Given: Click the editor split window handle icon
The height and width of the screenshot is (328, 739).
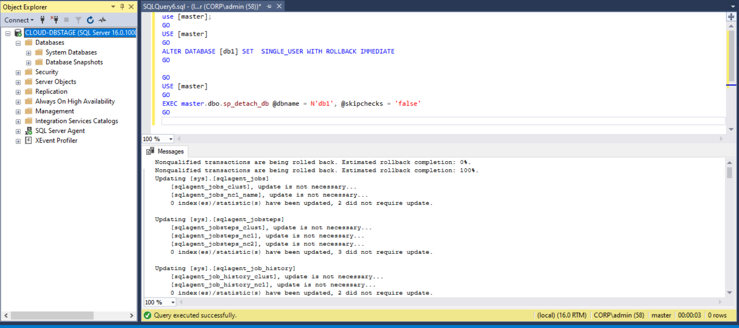Looking at the screenshot, I should pyautogui.click(x=731, y=17).
